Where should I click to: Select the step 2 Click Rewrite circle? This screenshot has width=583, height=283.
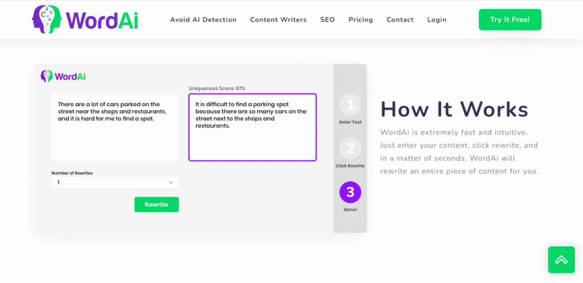click(x=350, y=149)
